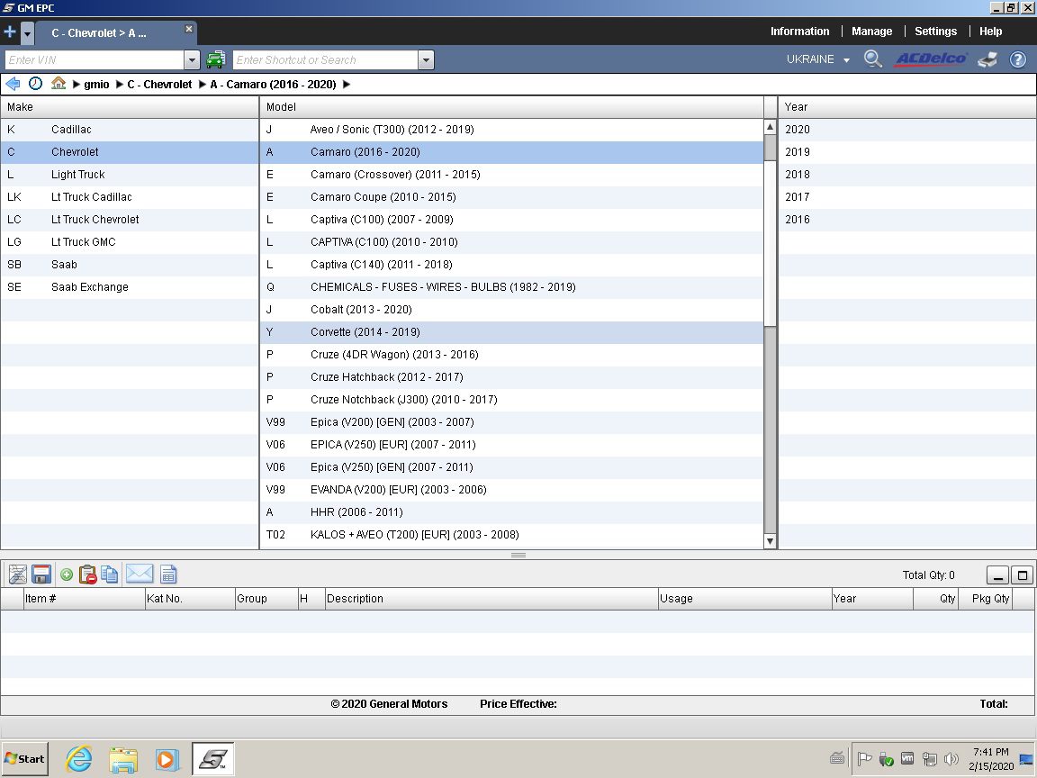Open the Settings menu
1037x778 pixels.
(x=935, y=32)
